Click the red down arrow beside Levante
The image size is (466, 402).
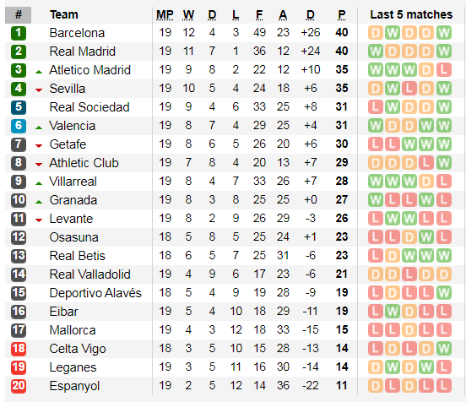pos(39,220)
